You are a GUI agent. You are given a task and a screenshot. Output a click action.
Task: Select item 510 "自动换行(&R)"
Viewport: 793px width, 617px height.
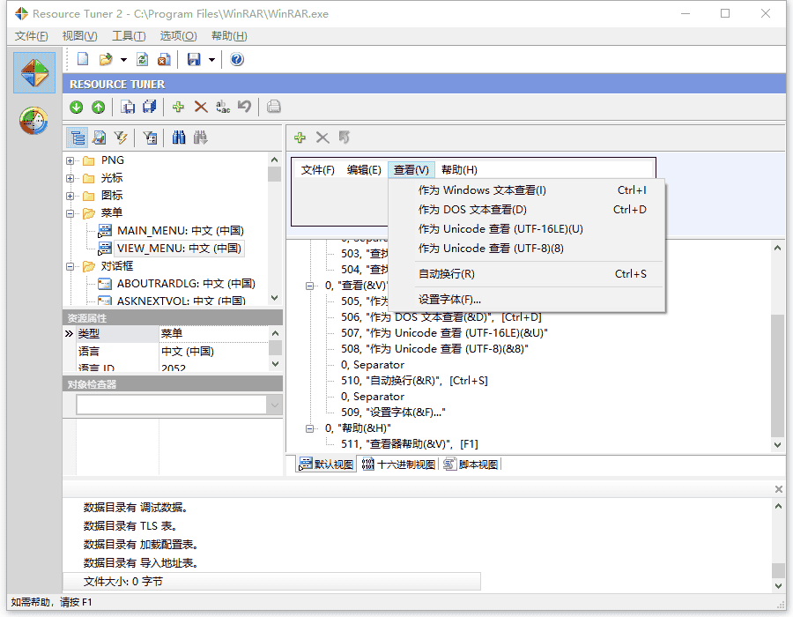click(x=415, y=381)
